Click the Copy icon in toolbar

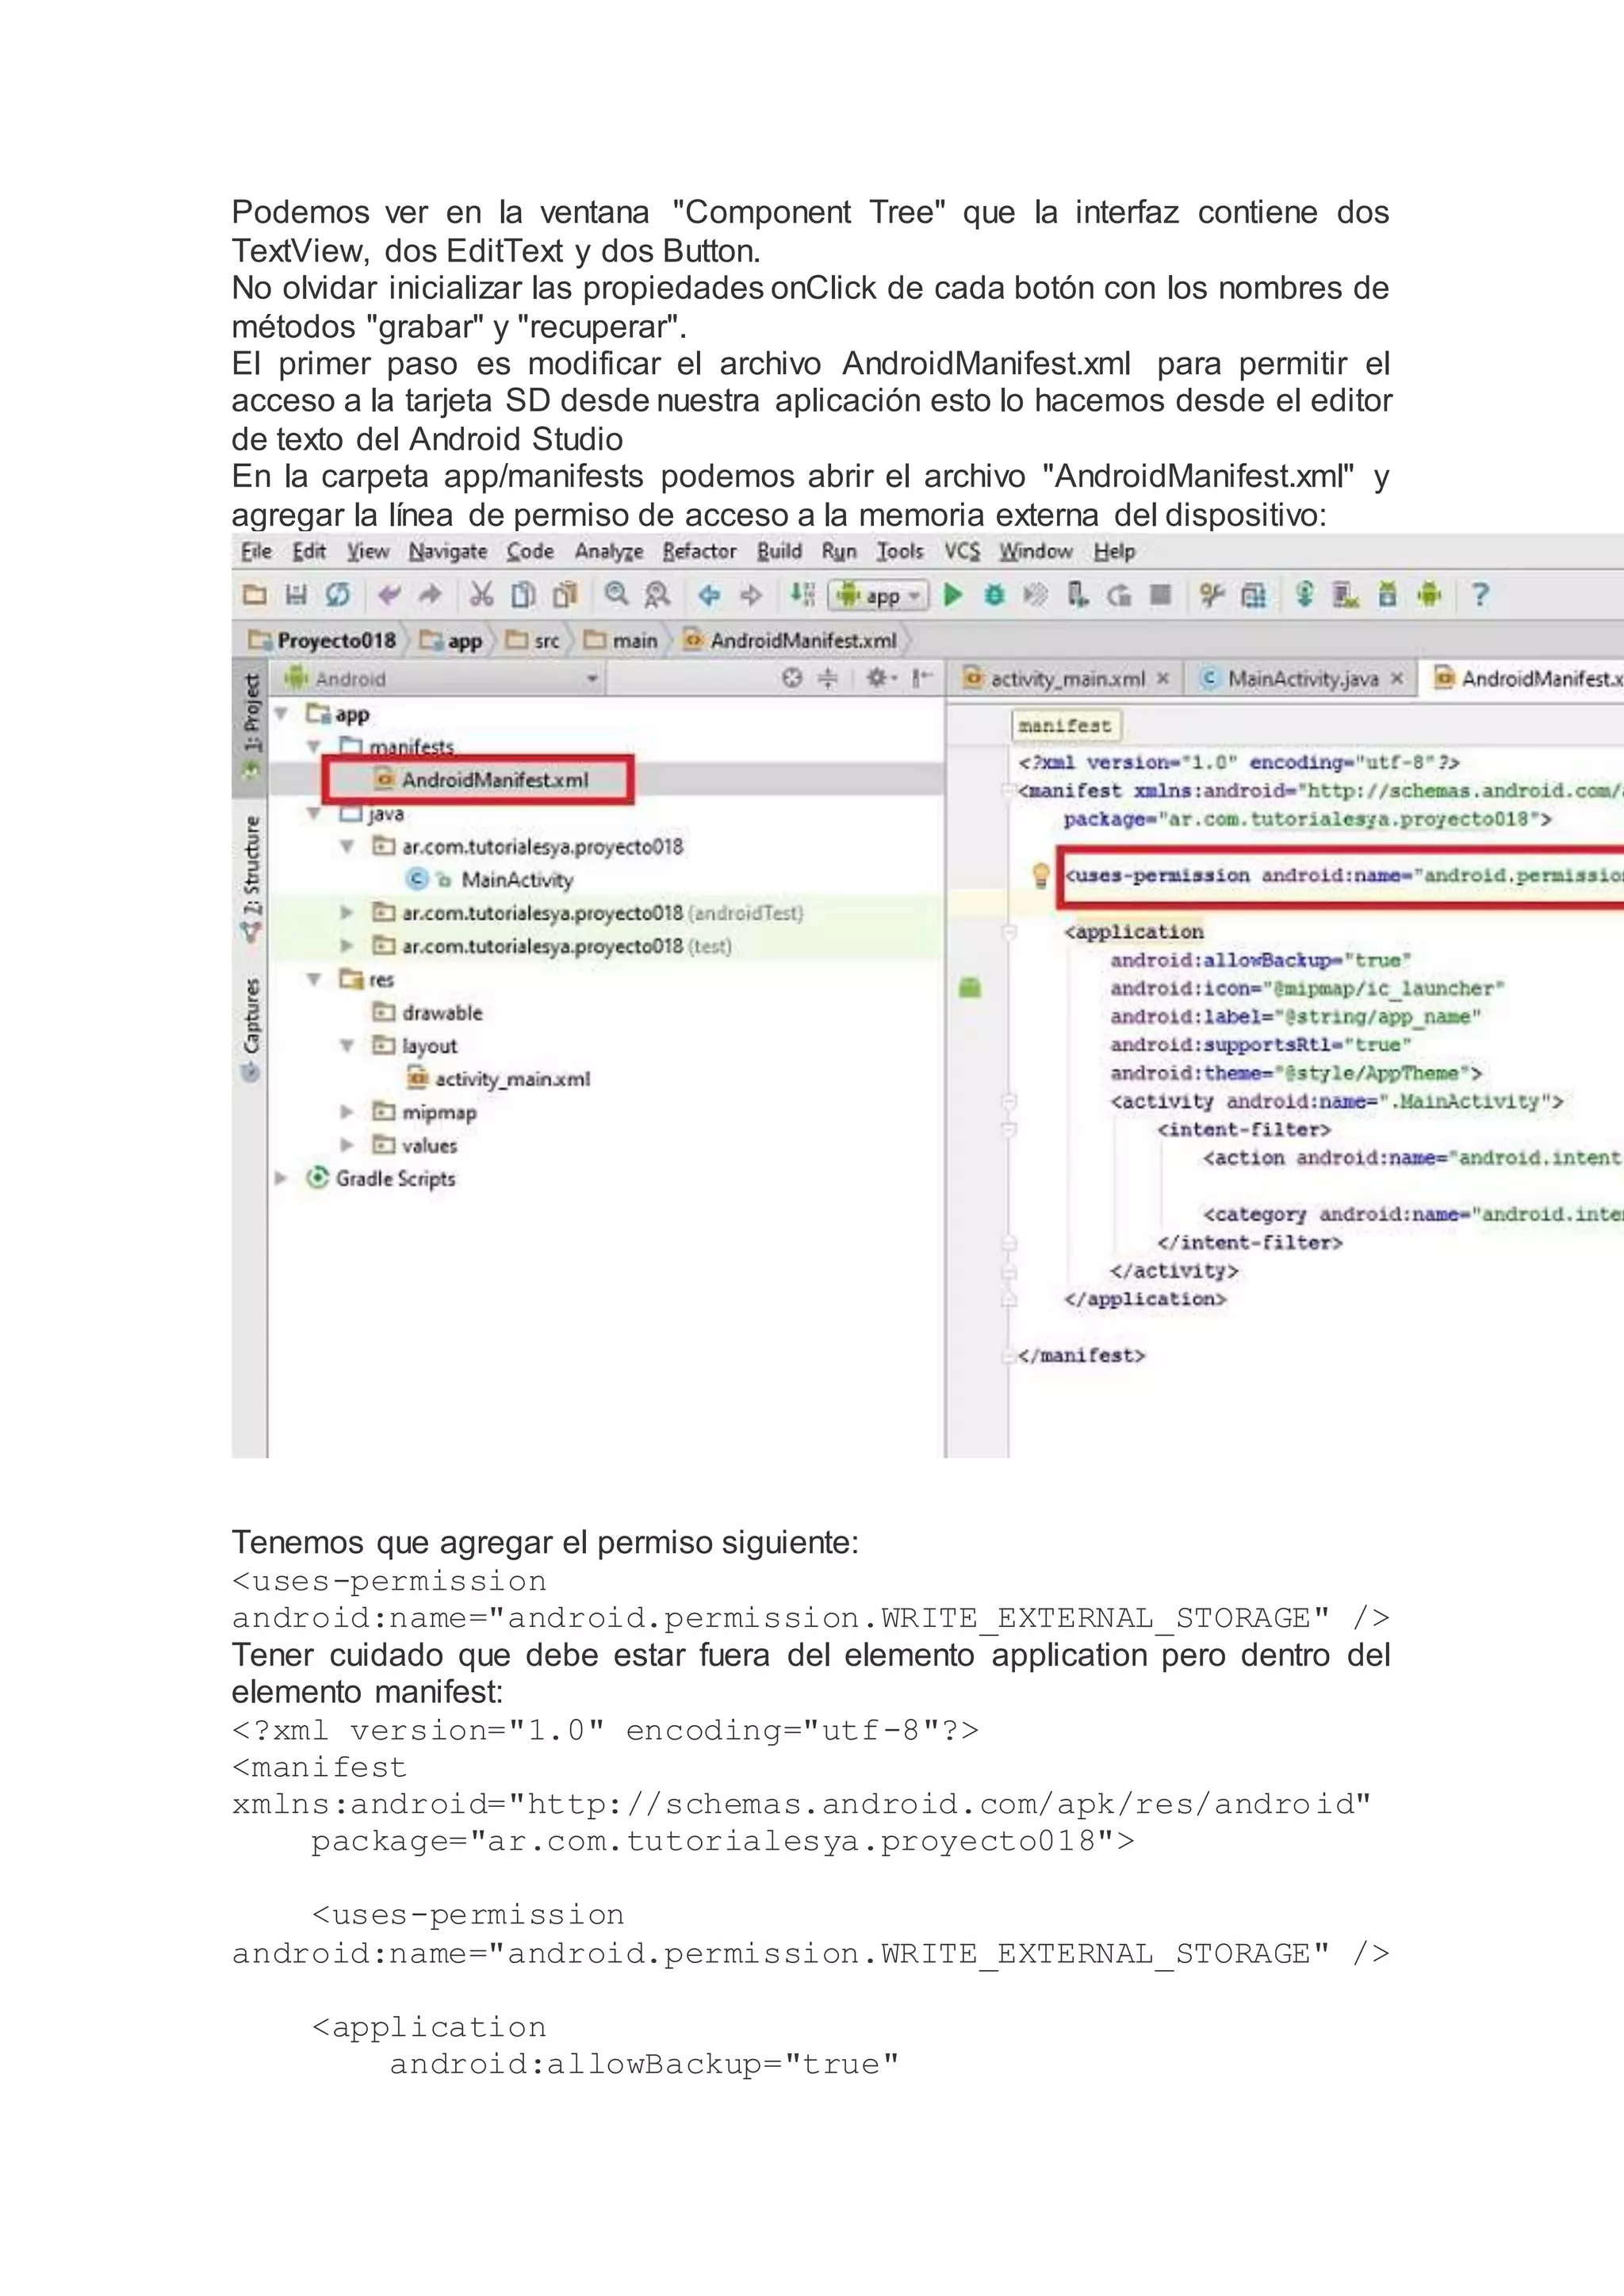(523, 596)
